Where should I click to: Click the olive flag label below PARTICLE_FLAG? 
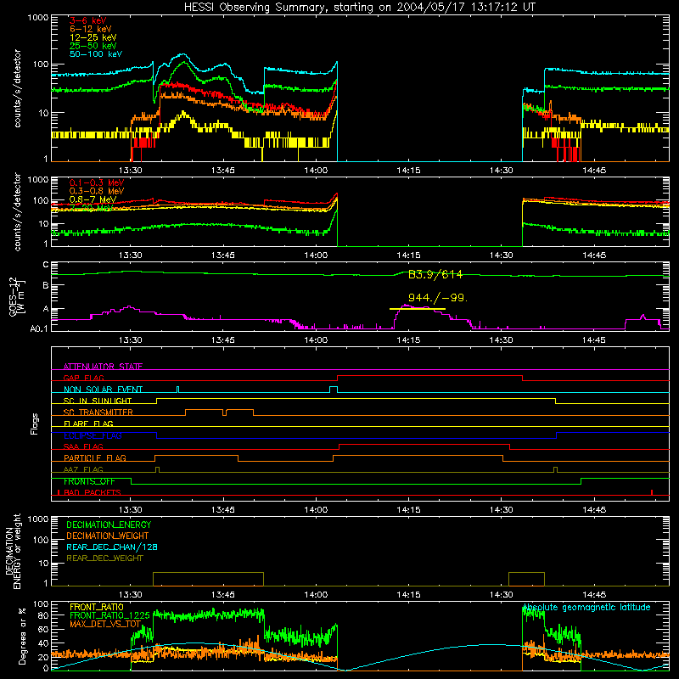click(83, 469)
